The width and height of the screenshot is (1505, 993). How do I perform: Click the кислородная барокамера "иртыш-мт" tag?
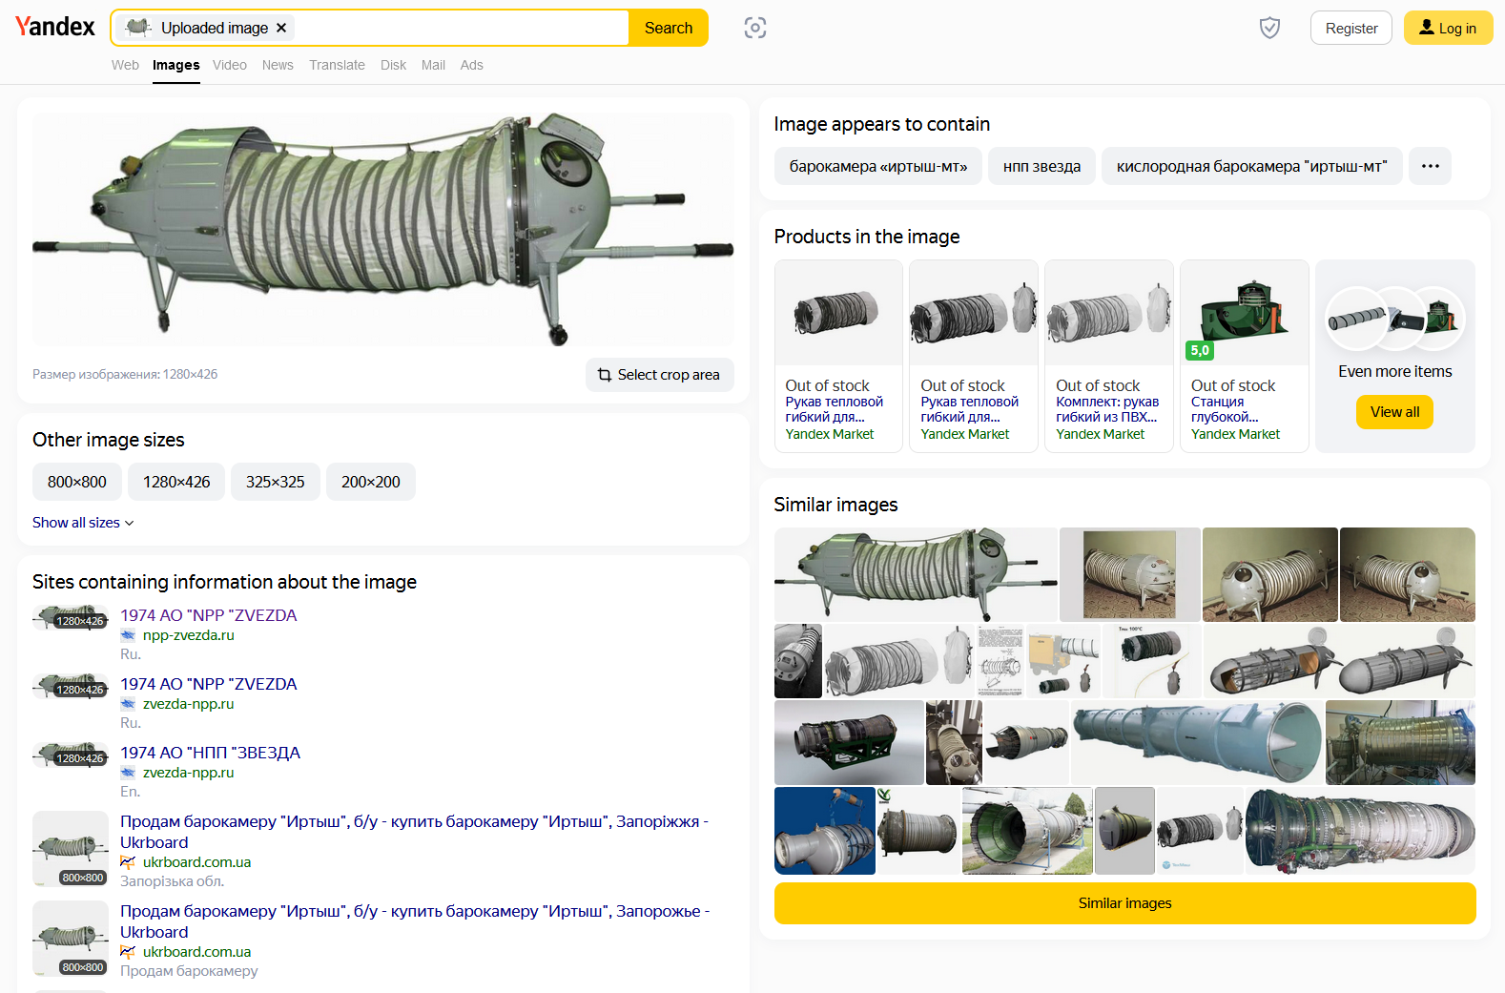pos(1251,166)
